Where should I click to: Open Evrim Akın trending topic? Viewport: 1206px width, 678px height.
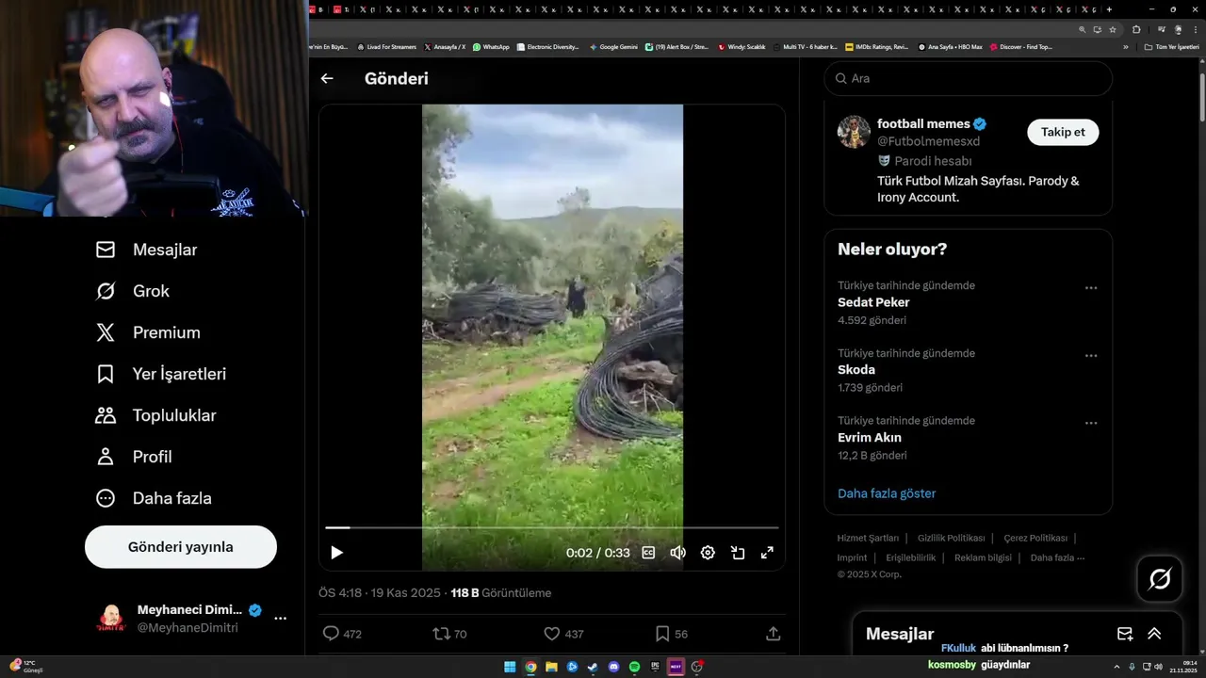pos(870,438)
